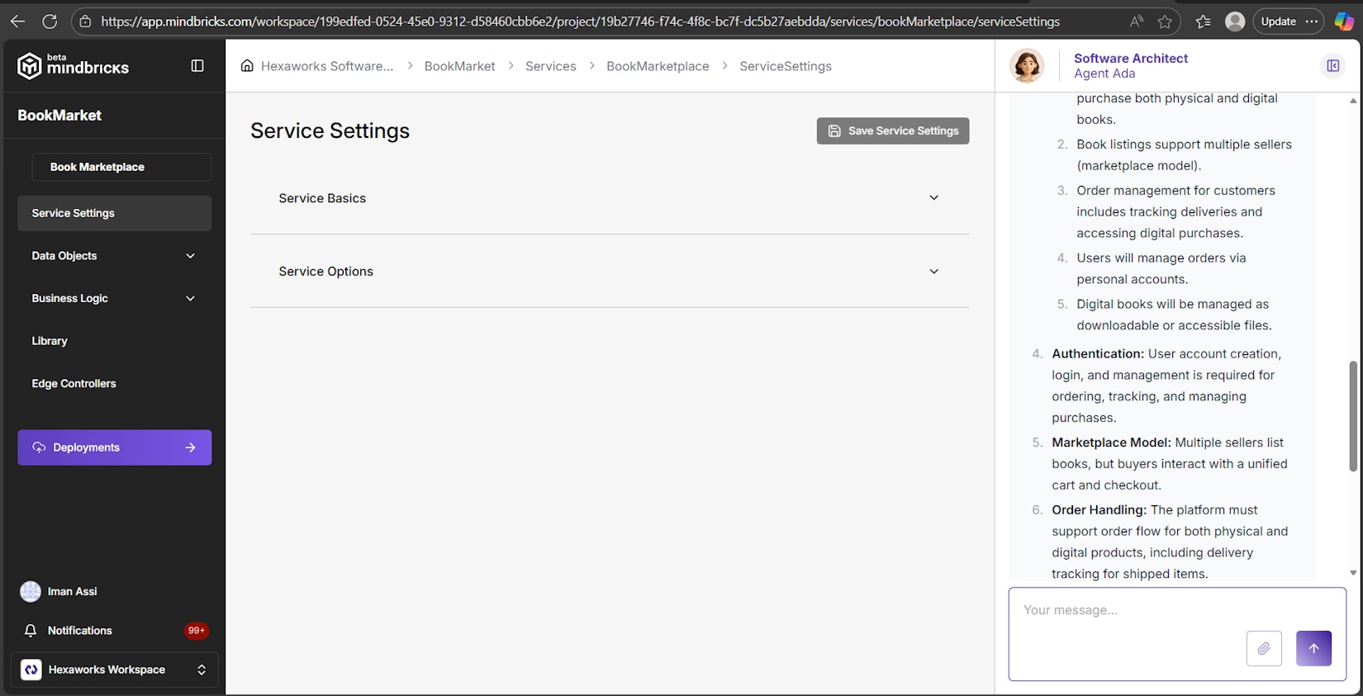Image resolution: width=1363 pixels, height=696 pixels.
Task: Collapse the Software Architect agent panel
Action: pyautogui.click(x=1332, y=66)
